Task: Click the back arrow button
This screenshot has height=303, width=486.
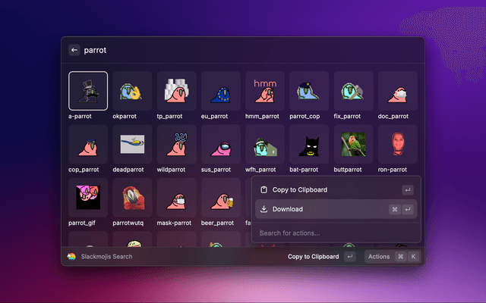Action: coord(74,50)
